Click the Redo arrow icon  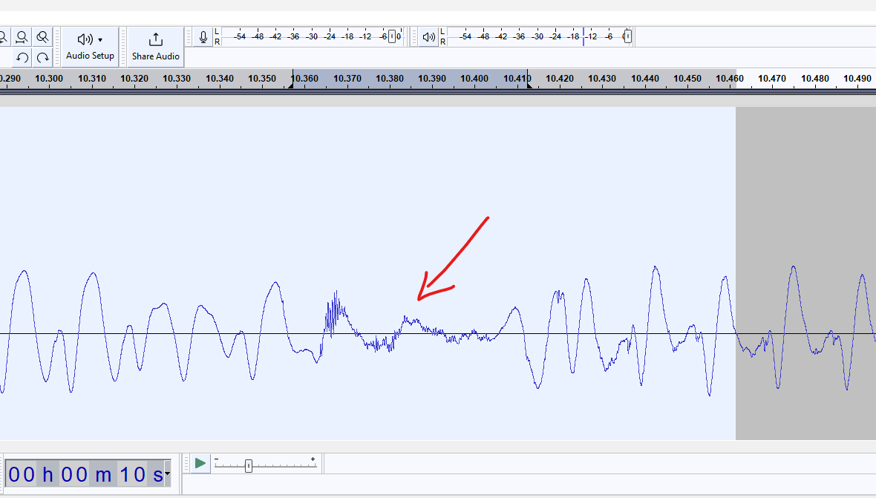43,58
